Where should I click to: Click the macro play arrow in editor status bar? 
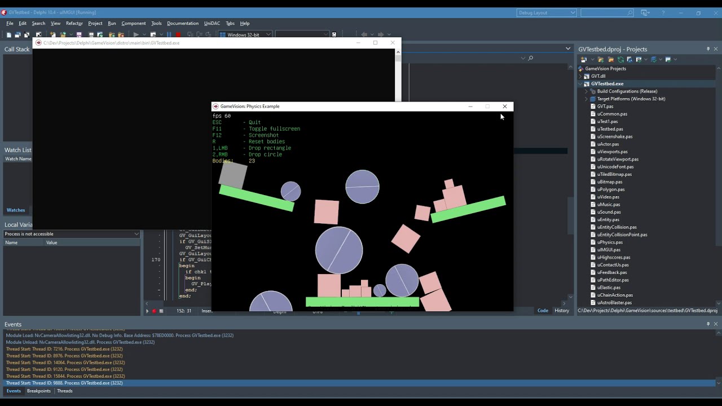147,311
